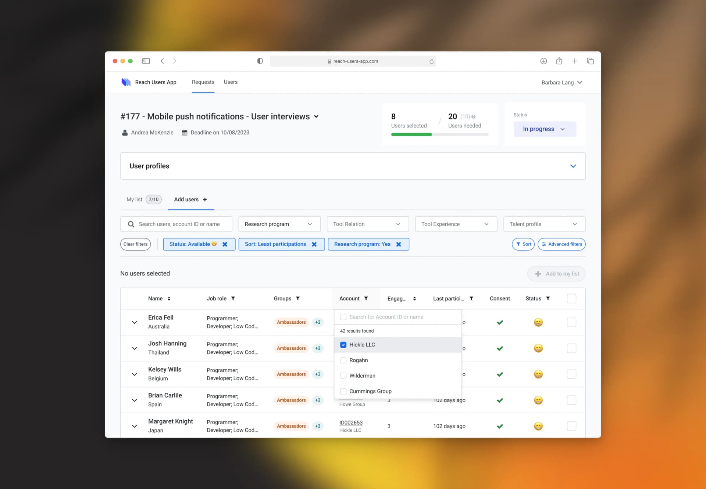Open a new tab with plus icon
Image resolution: width=706 pixels, height=489 pixels.
(x=575, y=61)
